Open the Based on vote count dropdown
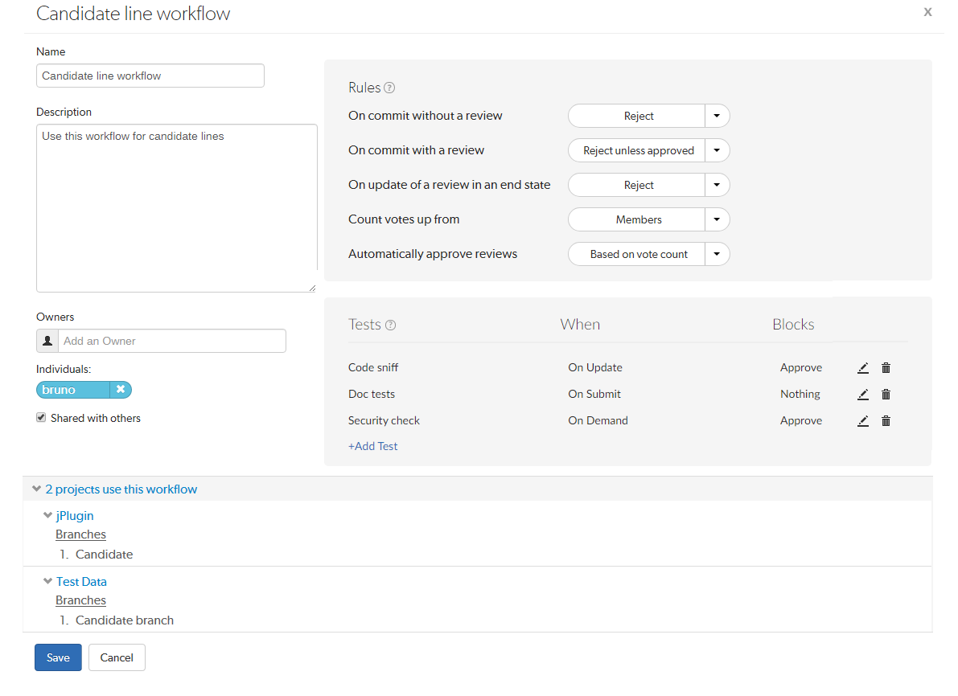This screenshot has height=696, width=958. [x=716, y=254]
